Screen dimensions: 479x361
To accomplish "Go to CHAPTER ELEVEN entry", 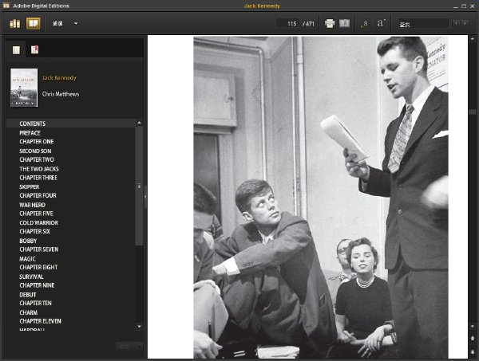I will click(x=41, y=321).
